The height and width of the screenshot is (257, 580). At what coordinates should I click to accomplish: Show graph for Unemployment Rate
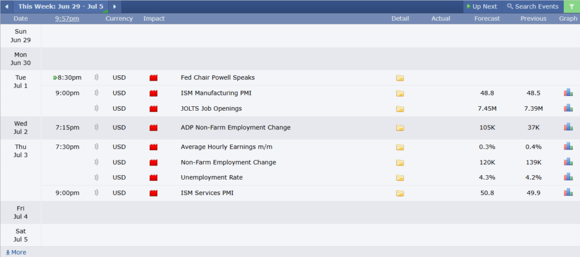[x=568, y=177]
